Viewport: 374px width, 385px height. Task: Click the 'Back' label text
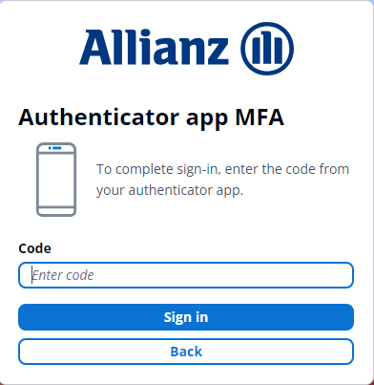[186, 352]
